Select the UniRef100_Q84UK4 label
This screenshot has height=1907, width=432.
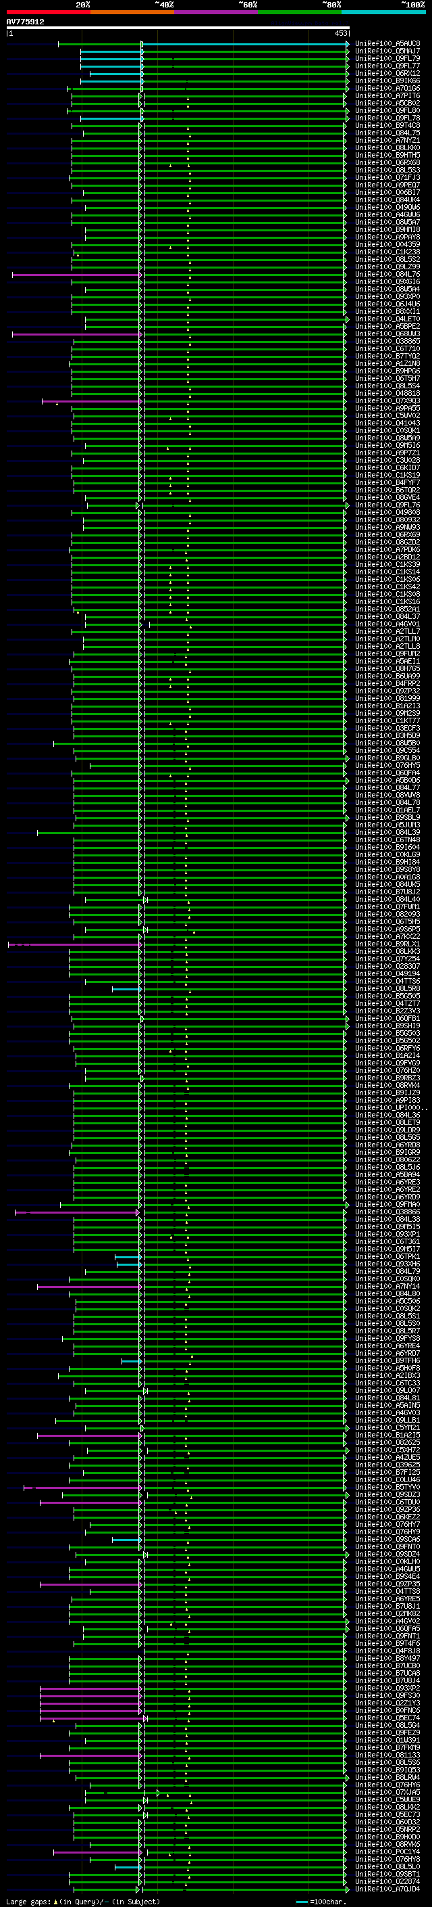tap(387, 200)
